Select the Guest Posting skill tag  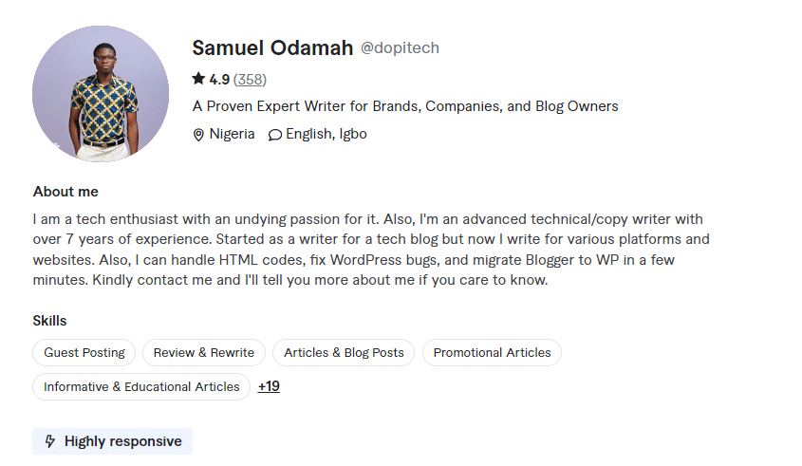pyautogui.click(x=84, y=352)
